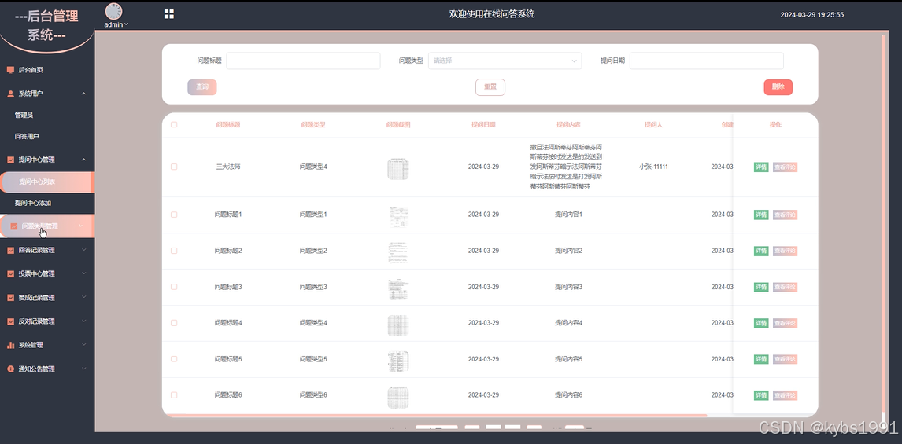The width and height of the screenshot is (902, 444).
Task: Select 提问中心列表 menu item
Action: point(46,182)
